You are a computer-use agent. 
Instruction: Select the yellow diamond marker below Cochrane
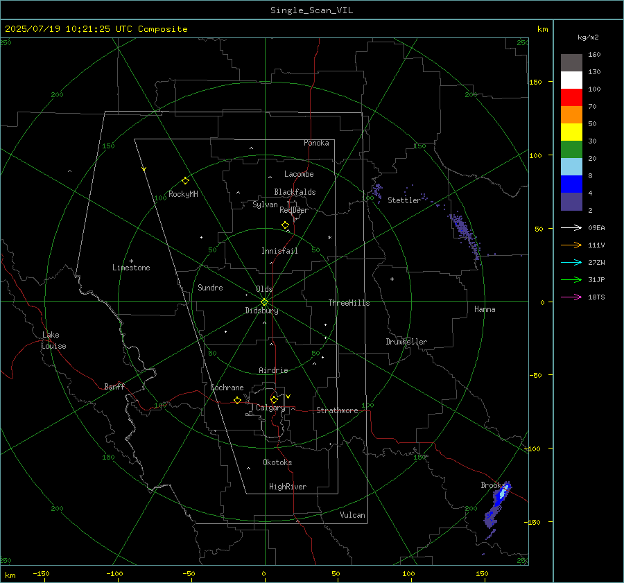click(237, 401)
